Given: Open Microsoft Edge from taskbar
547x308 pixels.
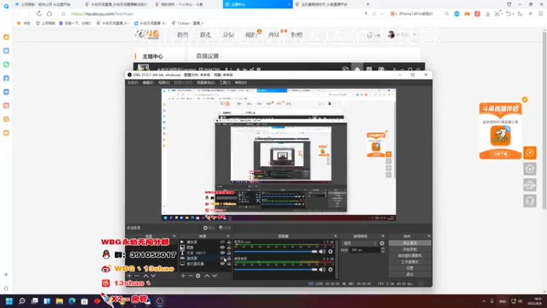Looking at the screenshot, I should point(72,301).
